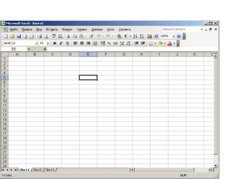Screen dimensions: 234x179
Task: Switch to the Лист2 sheet tab
Action: point(37,170)
